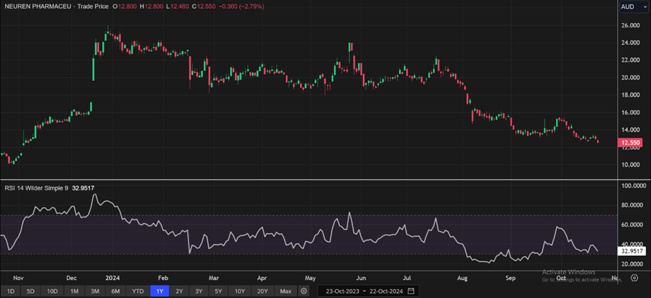
Task: Switch chart to 3M range
Action: (x=96, y=291)
